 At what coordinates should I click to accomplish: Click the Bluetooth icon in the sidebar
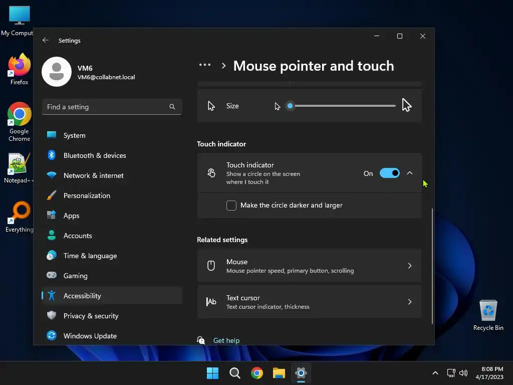[x=52, y=155]
